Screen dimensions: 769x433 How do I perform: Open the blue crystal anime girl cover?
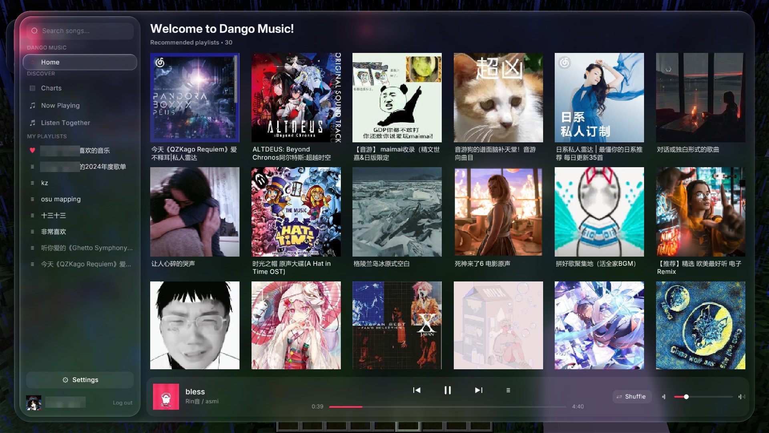click(599, 325)
